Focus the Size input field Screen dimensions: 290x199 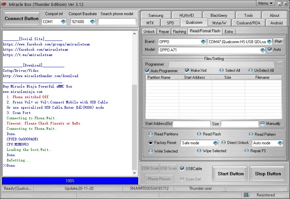[x=240, y=124]
